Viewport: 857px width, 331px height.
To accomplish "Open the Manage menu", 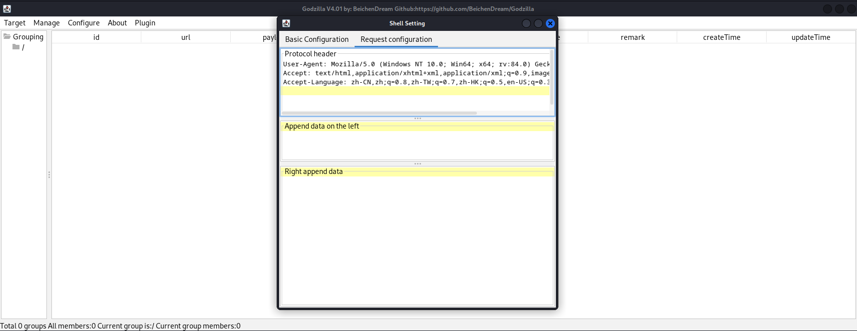I will [x=46, y=23].
